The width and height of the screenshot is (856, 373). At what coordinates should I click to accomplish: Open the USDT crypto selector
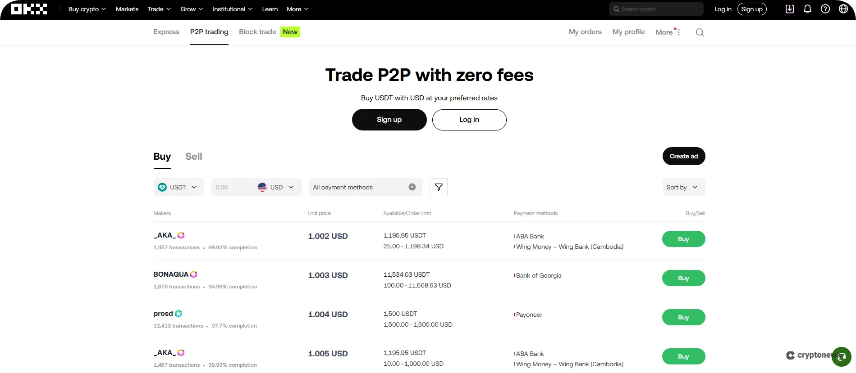point(179,187)
